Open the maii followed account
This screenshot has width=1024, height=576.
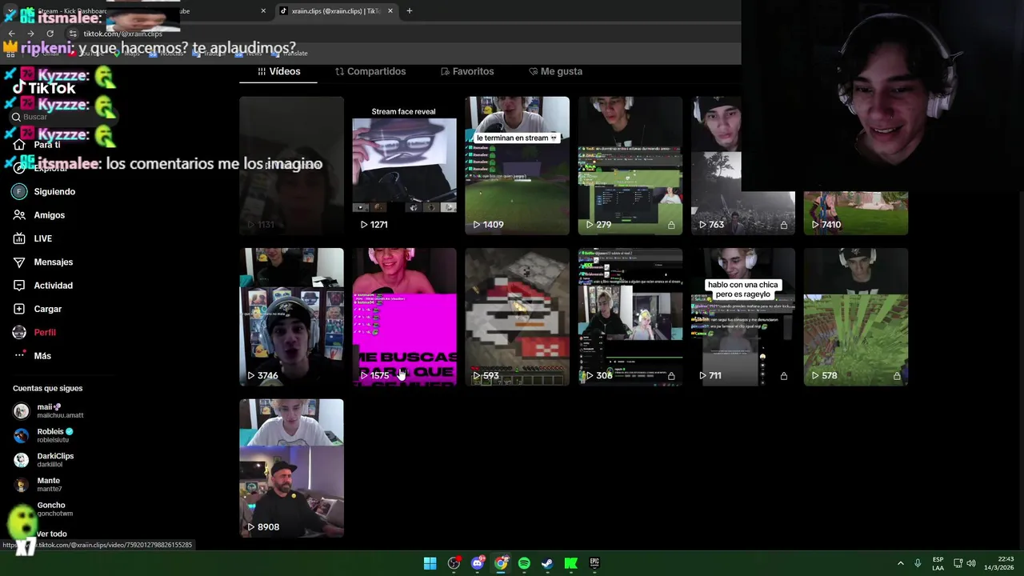pos(48,410)
